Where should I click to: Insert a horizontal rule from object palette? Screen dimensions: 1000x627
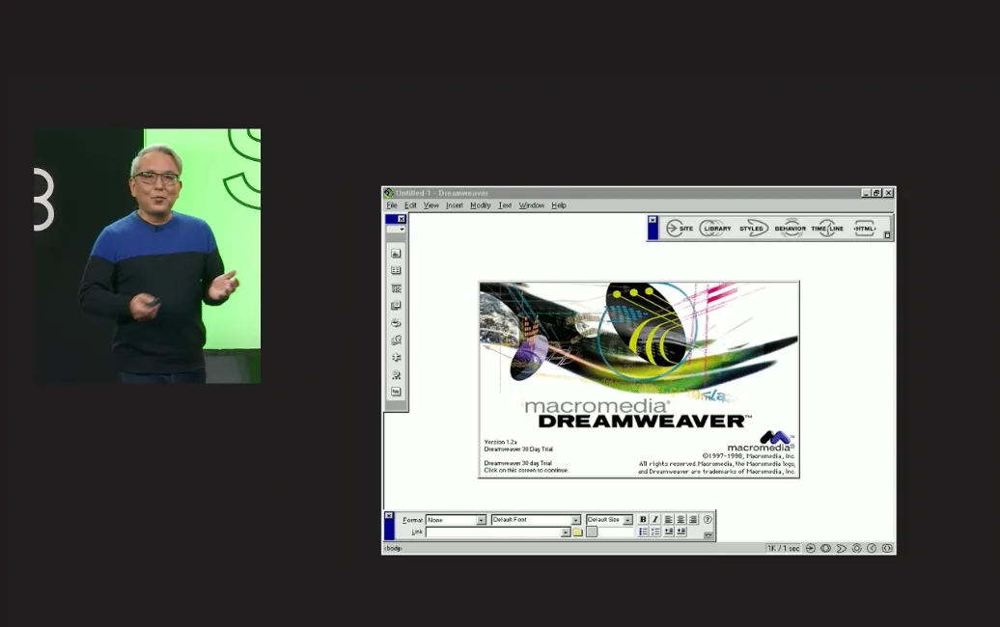396,288
